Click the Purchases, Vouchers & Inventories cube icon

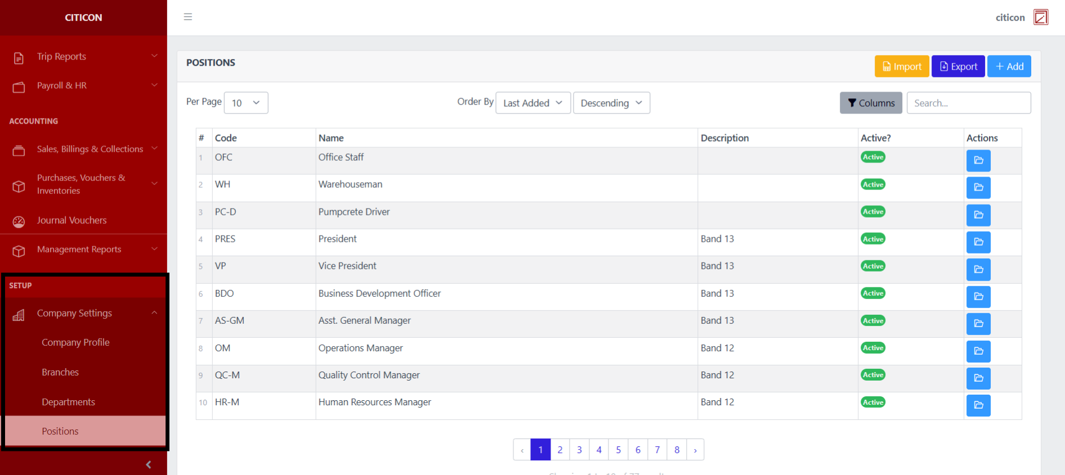[x=19, y=186]
